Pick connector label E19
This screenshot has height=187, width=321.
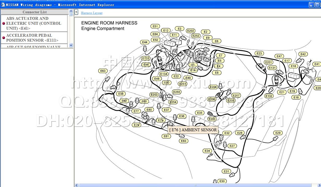(292, 91)
